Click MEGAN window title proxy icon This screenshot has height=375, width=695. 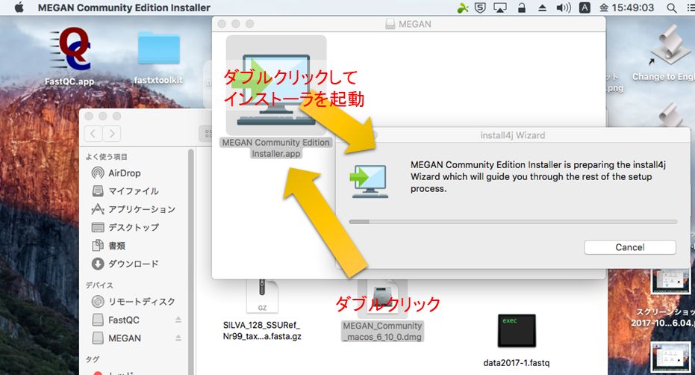coord(390,24)
